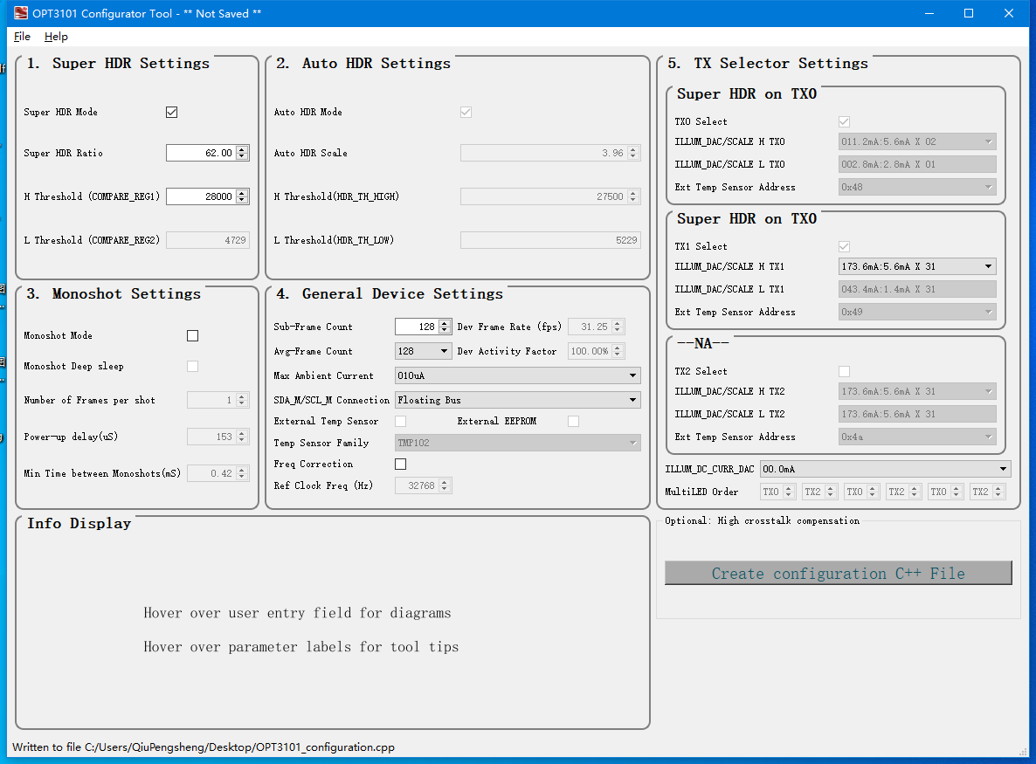This screenshot has width=1036, height=764.
Task: Click the OPT3101 app icon in title bar
Action: pos(21,13)
